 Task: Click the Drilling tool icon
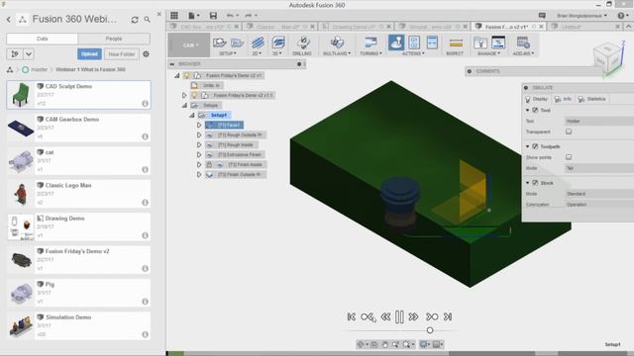(x=303, y=43)
